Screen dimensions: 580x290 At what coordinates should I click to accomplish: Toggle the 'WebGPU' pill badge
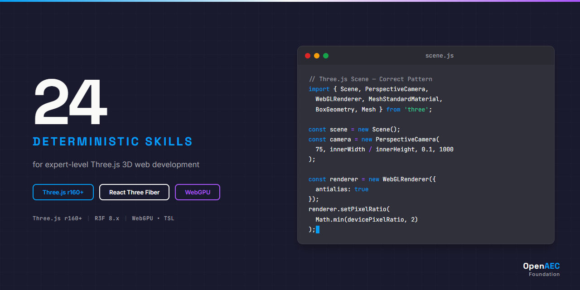point(197,192)
